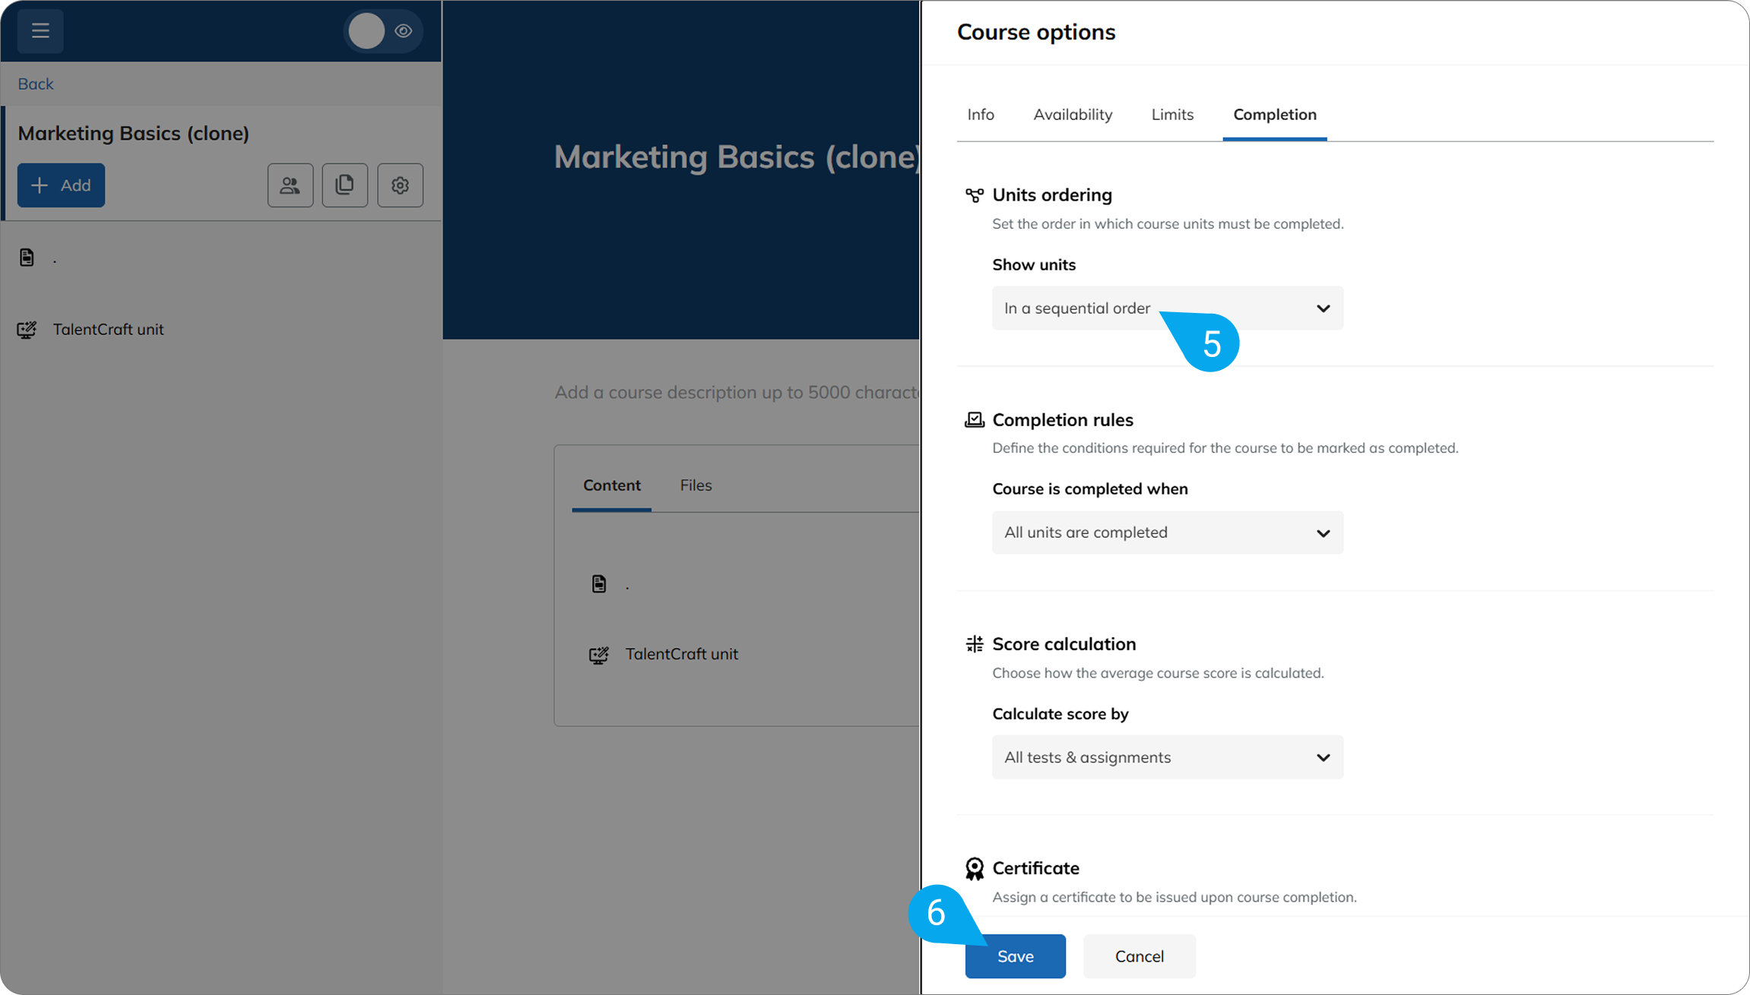1750x995 pixels.
Task: Click the Completion rules section icon
Action: click(x=974, y=420)
